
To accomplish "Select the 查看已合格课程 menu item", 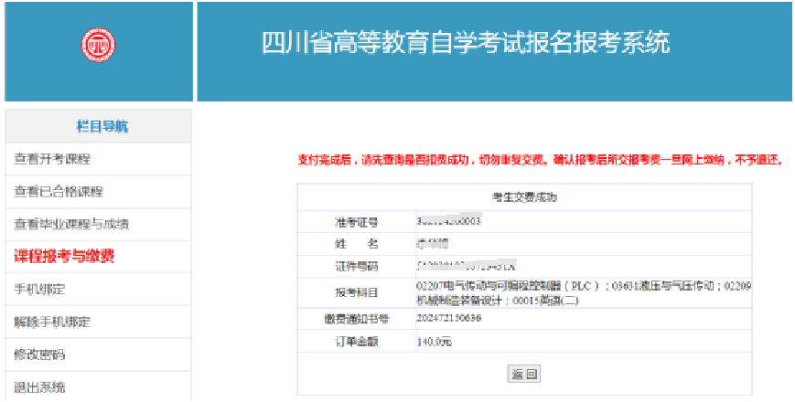I will [x=59, y=192].
